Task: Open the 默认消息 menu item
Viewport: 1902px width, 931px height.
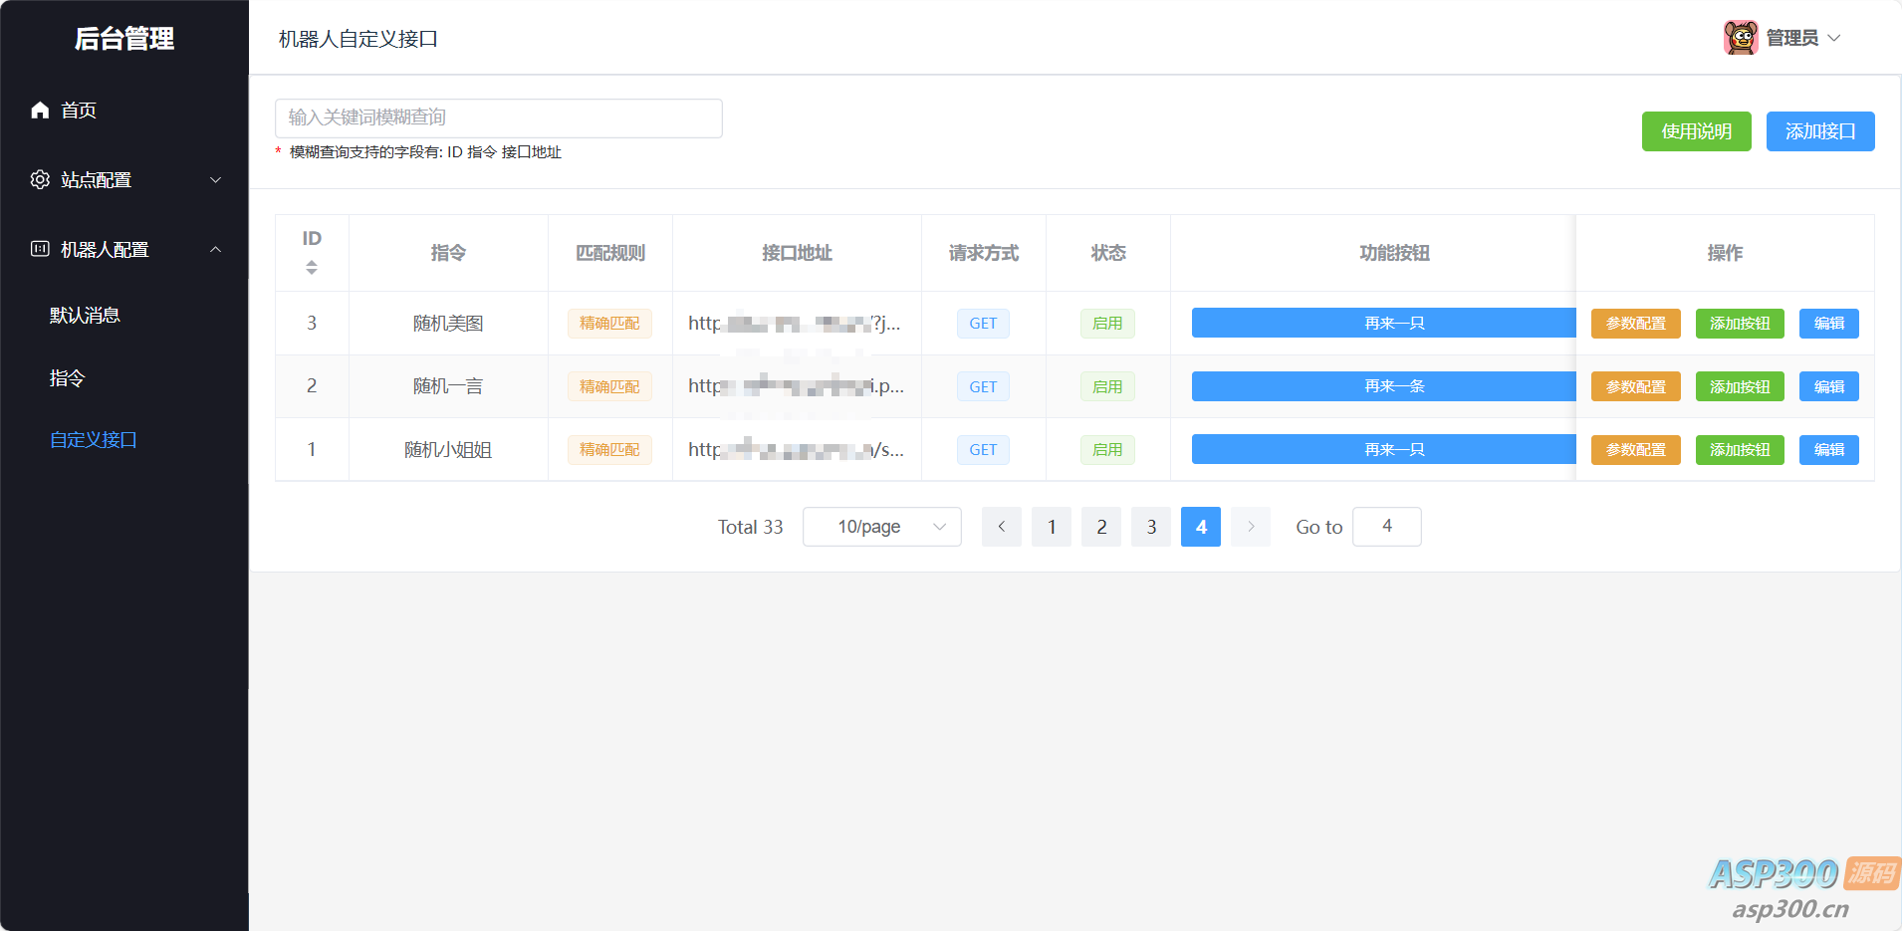Action: pyautogui.click(x=86, y=316)
